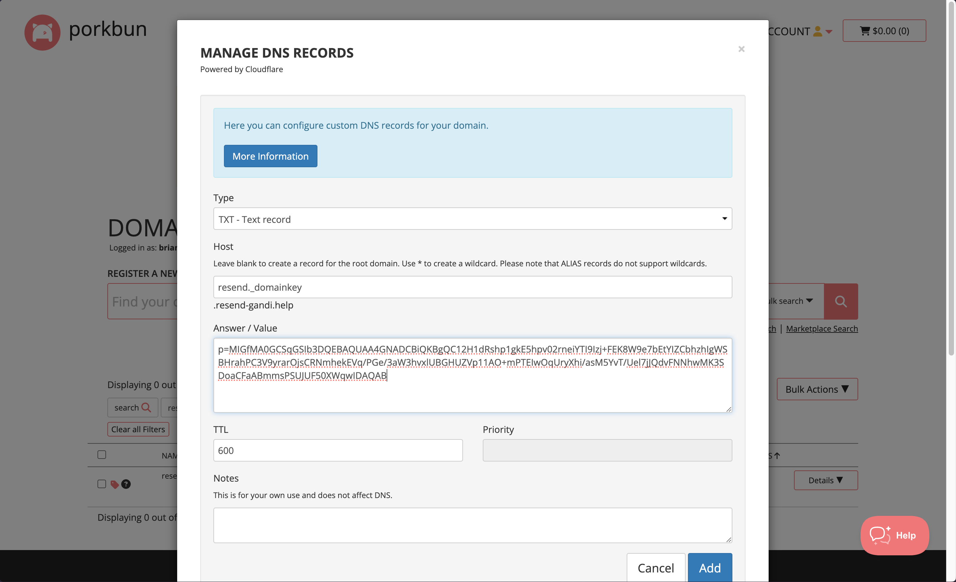This screenshot has width=956, height=582.
Task: Click the disabled Priority field
Action: 607,450
